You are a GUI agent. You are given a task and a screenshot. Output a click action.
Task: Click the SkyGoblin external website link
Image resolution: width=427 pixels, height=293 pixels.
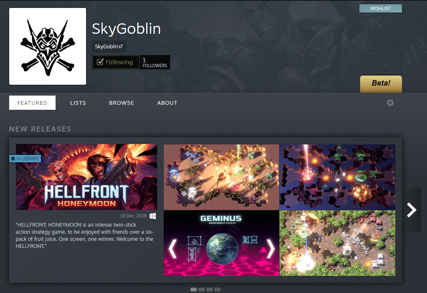(109, 46)
